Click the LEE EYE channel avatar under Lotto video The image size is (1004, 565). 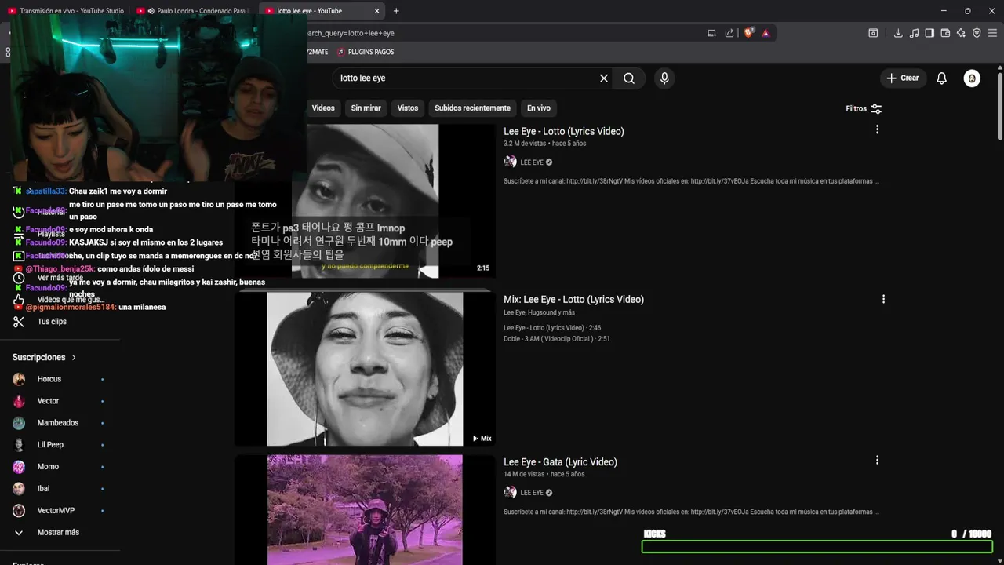(510, 162)
